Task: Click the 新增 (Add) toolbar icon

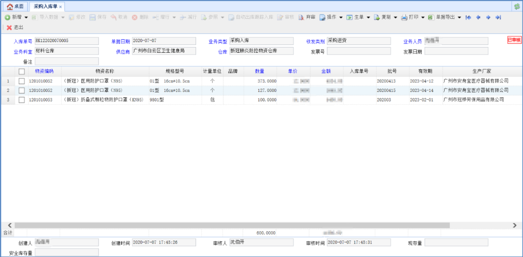Action: pyautogui.click(x=7, y=17)
